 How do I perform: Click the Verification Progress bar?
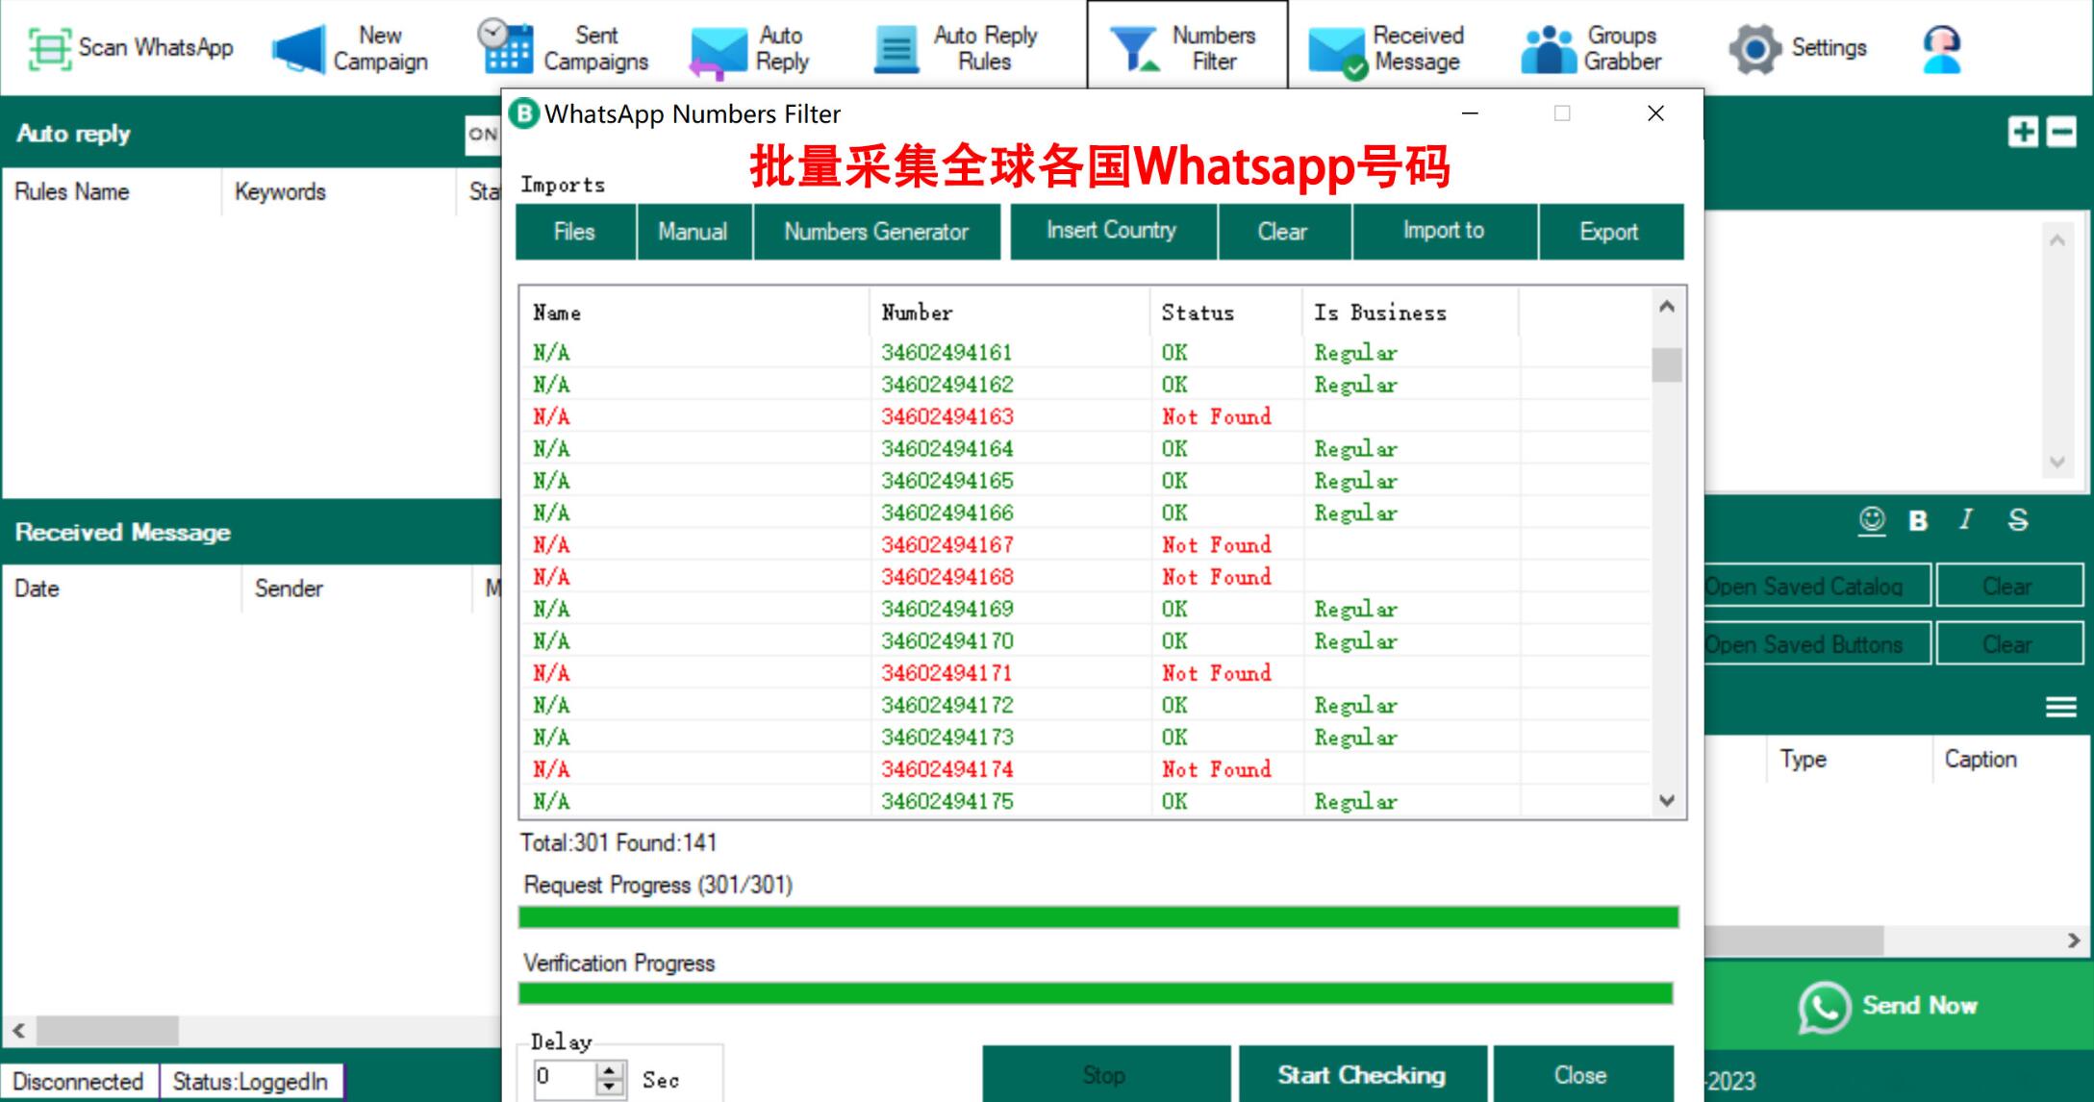(1096, 993)
